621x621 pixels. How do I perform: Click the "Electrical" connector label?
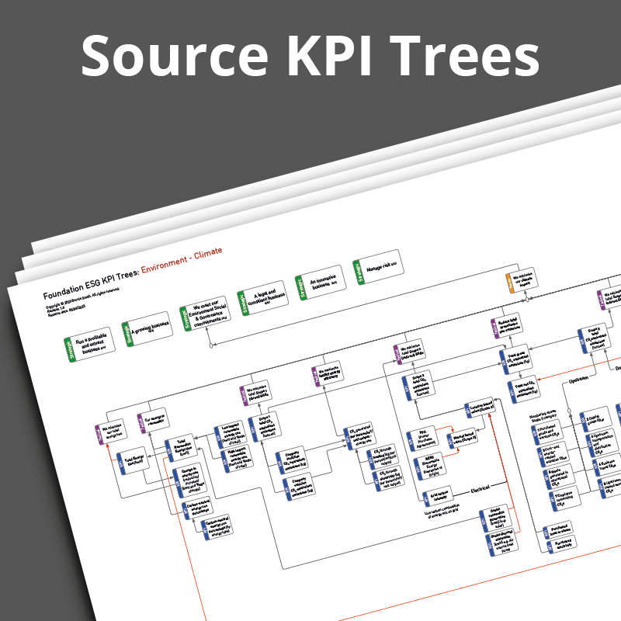(x=480, y=490)
